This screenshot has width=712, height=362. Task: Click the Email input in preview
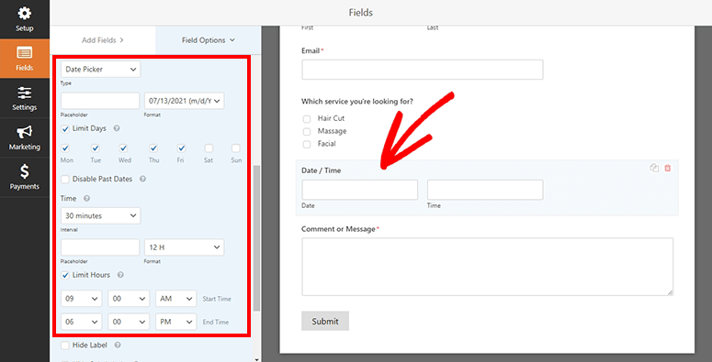[423, 70]
